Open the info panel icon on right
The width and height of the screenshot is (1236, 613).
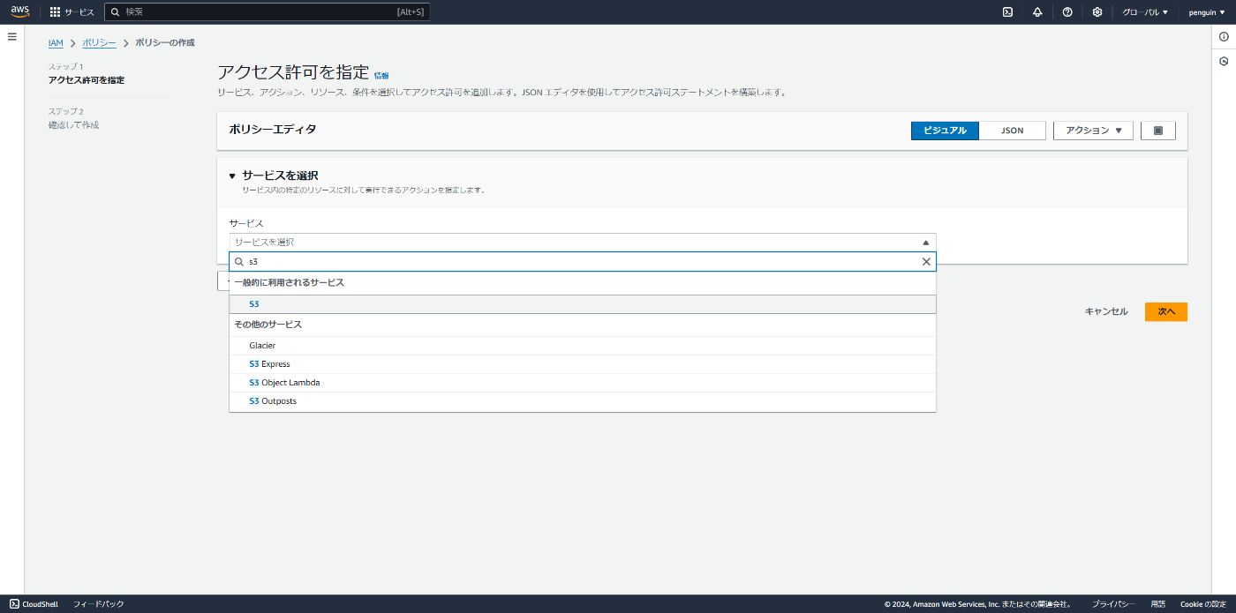pyautogui.click(x=1224, y=36)
